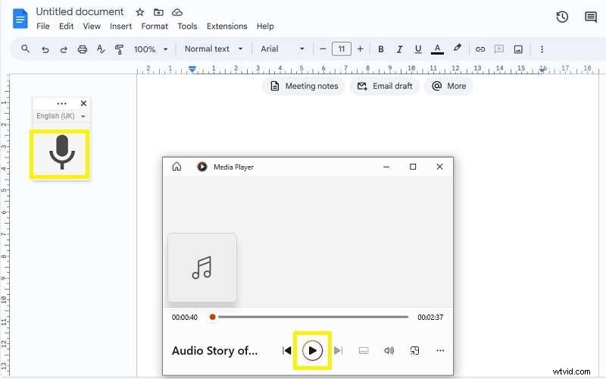Open the Media Player volume control
Screen dimensions: 606x379
(x=389, y=351)
